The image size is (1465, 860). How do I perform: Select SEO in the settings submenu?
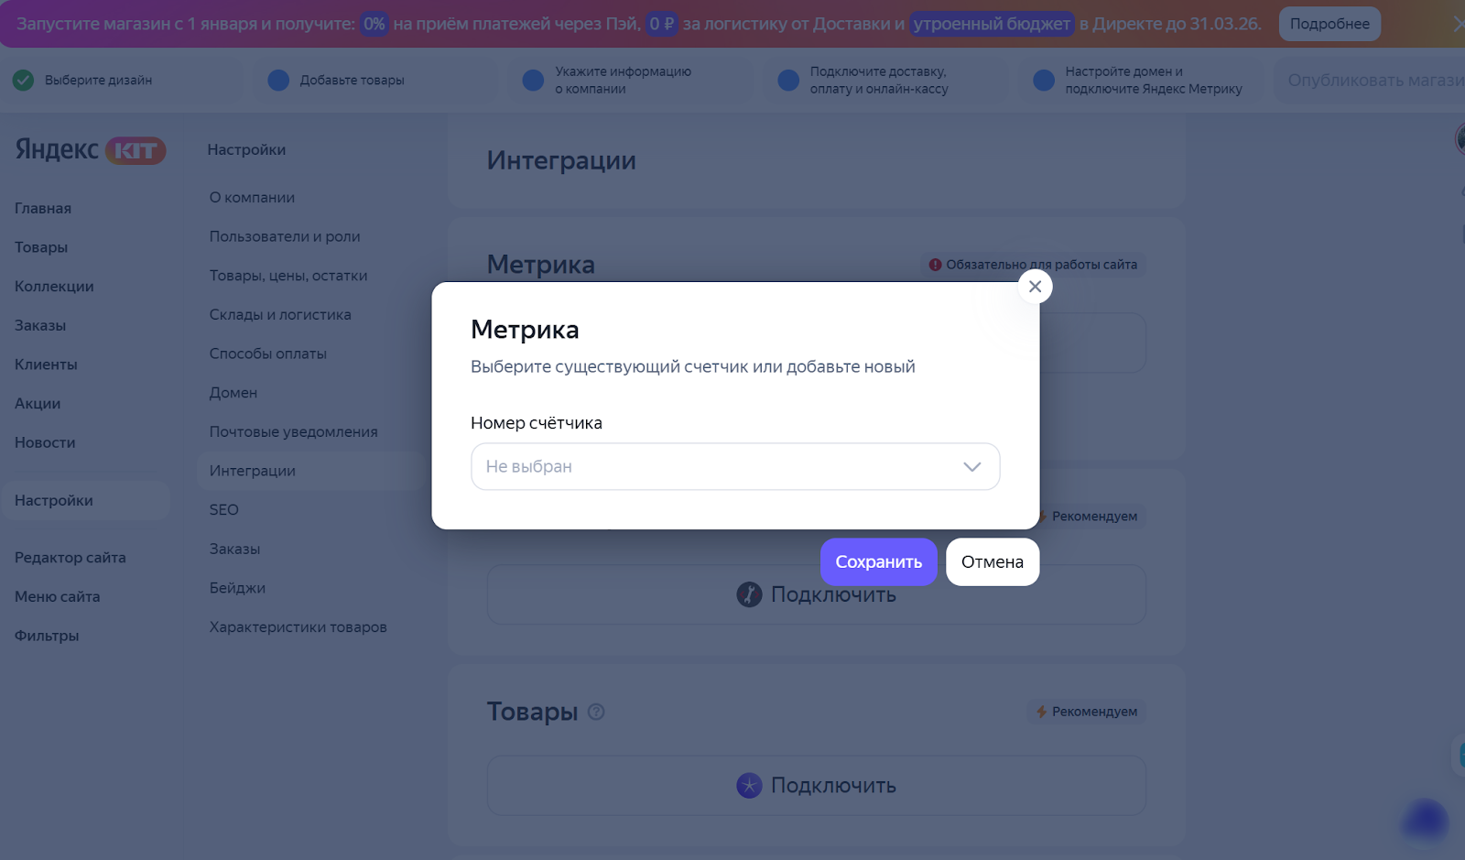(224, 510)
